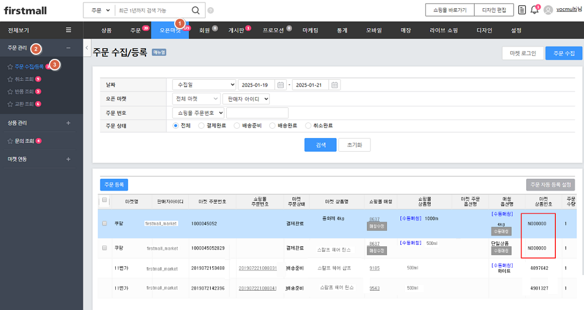Check the row for order 1000045052829
This screenshot has height=310, width=584.
point(105,248)
